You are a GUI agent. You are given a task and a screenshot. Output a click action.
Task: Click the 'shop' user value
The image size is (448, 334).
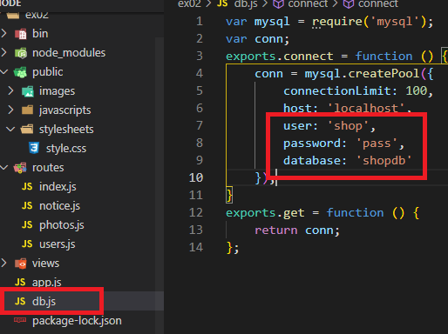[348, 126]
